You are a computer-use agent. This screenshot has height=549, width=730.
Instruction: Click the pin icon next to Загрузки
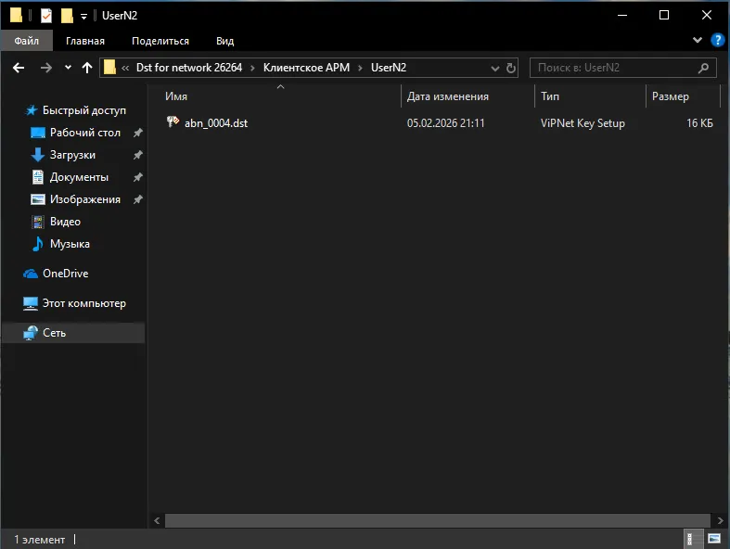(138, 155)
